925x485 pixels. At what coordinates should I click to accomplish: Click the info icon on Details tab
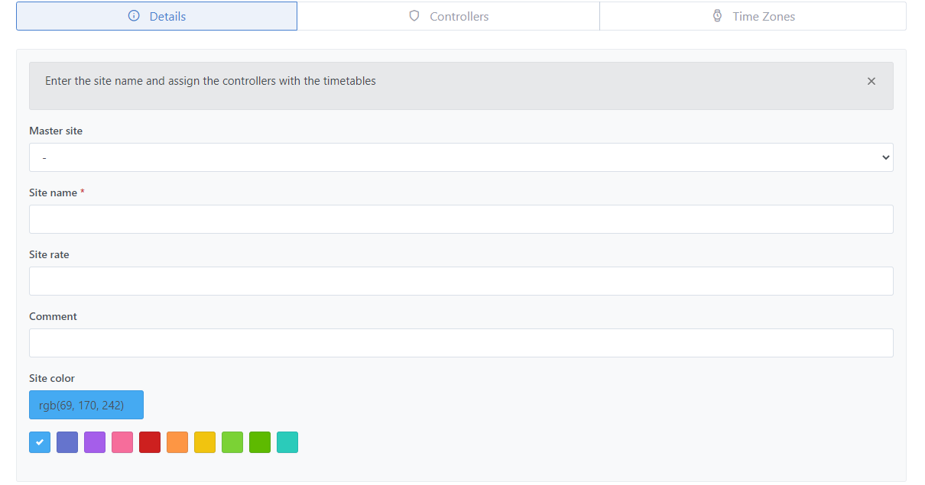click(x=134, y=16)
